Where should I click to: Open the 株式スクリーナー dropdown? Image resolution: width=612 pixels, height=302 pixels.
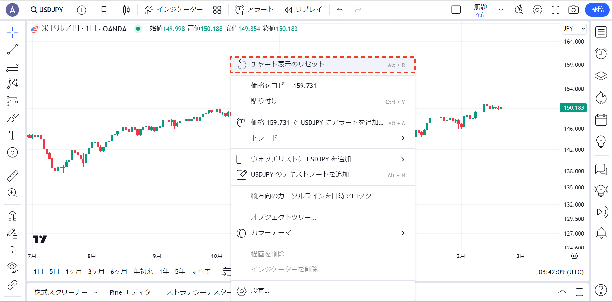coord(66,292)
